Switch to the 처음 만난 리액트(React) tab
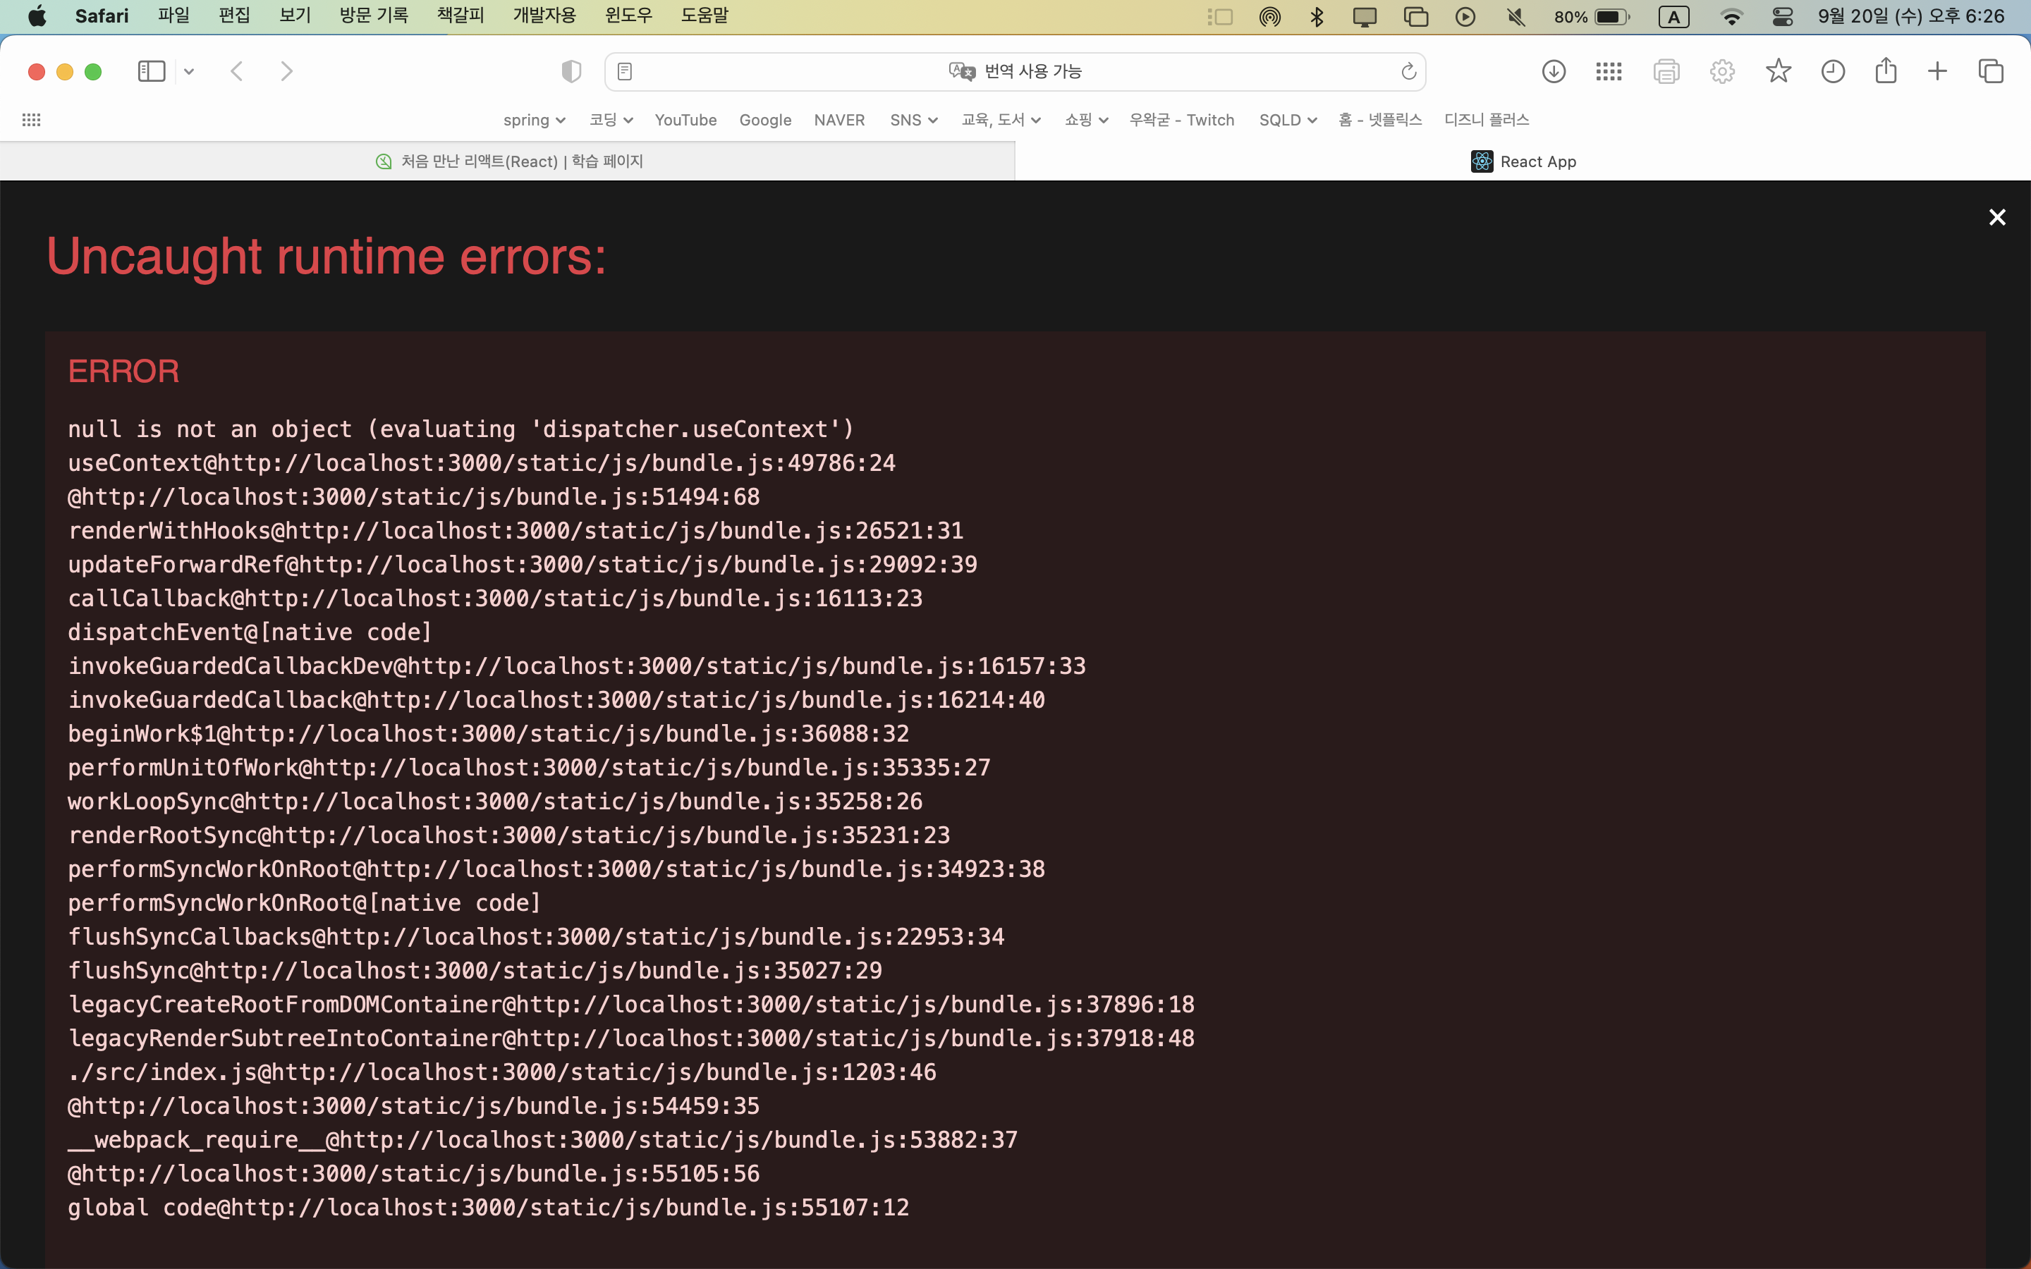This screenshot has height=1269, width=2031. coord(508,161)
